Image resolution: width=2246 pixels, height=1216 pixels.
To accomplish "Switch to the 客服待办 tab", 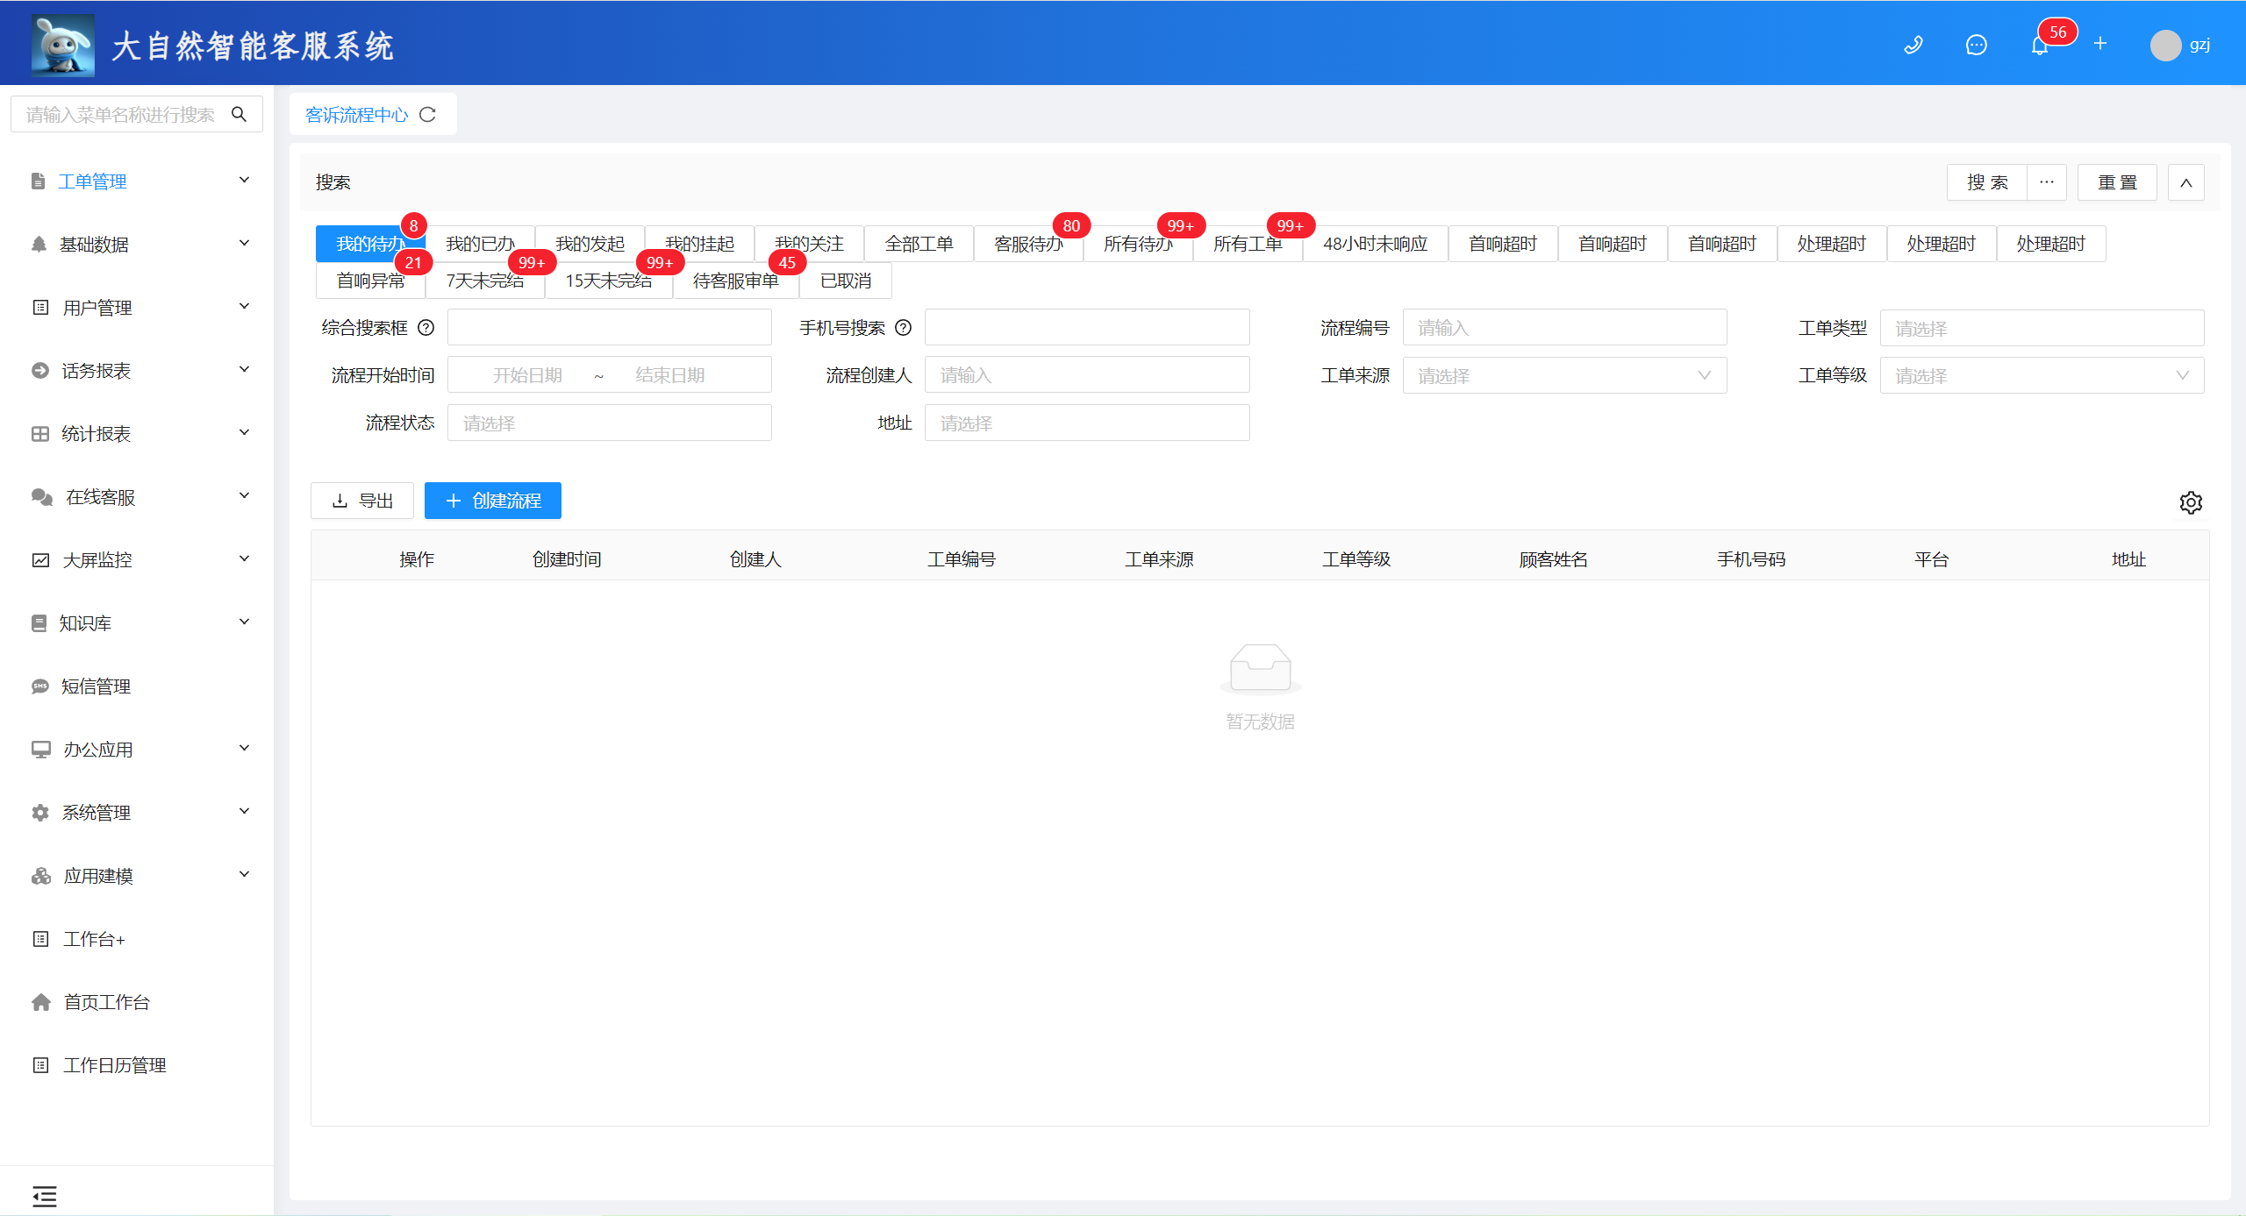I will coord(1028,244).
